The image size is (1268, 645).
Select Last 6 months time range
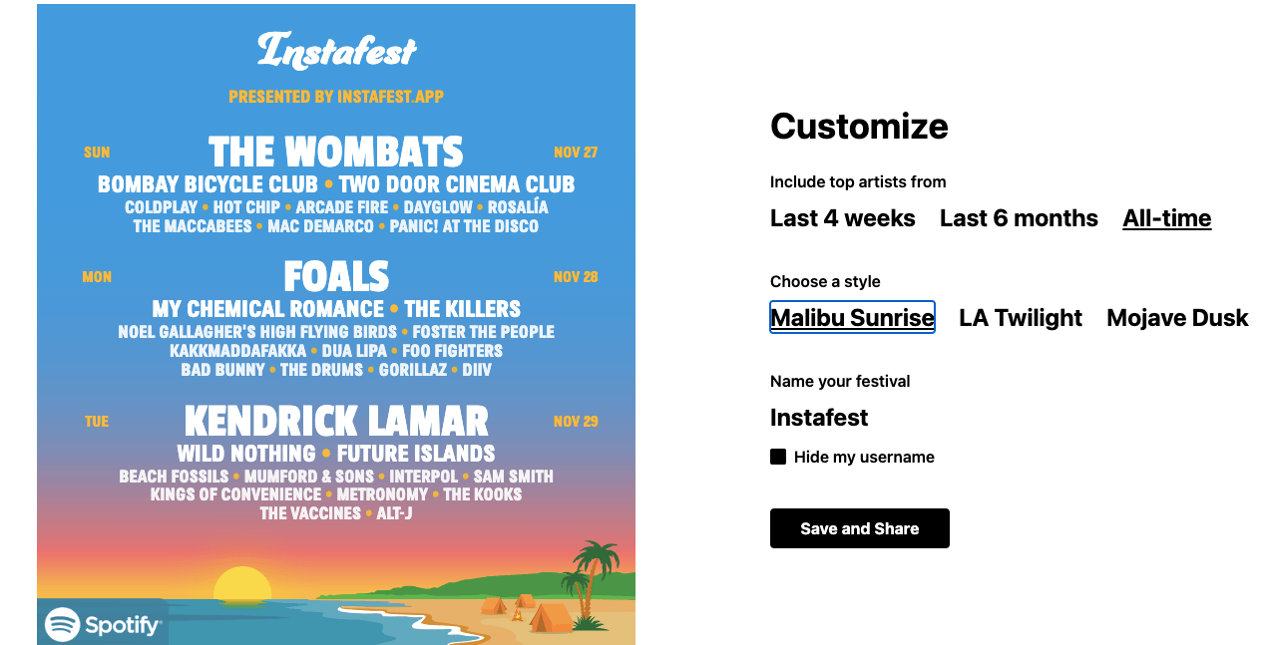1019,218
